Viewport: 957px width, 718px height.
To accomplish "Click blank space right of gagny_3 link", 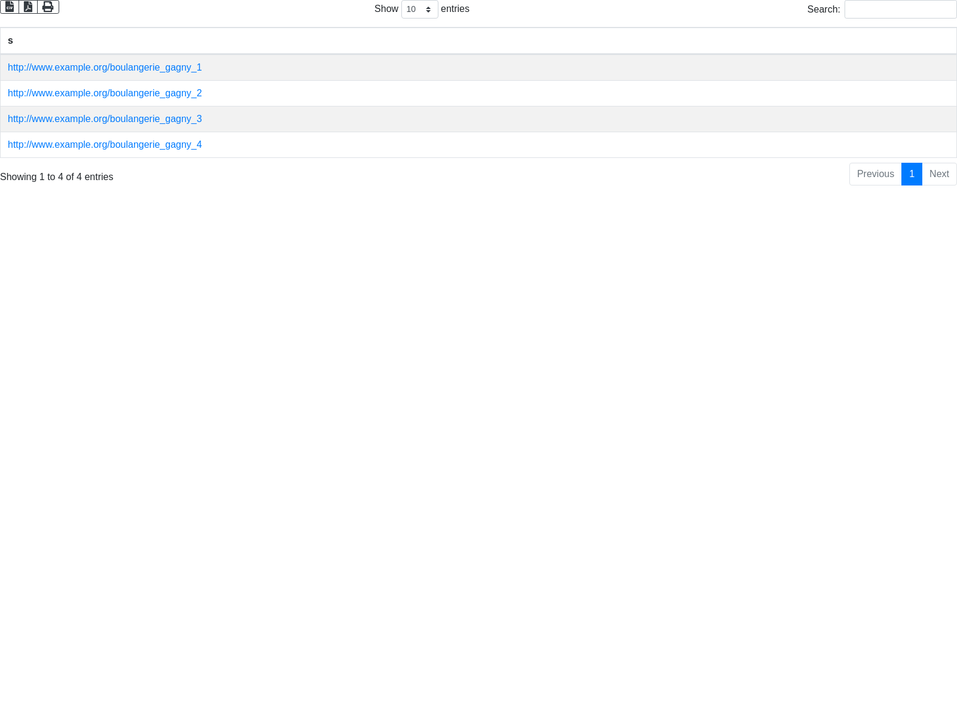I will [538, 119].
